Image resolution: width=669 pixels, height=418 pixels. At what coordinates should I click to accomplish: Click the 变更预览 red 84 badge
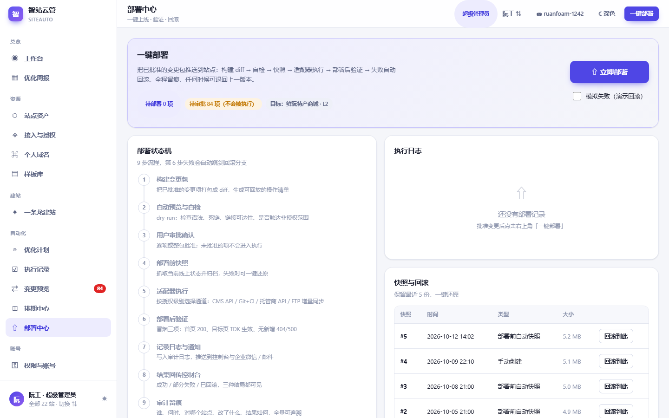(x=100, y=289)
